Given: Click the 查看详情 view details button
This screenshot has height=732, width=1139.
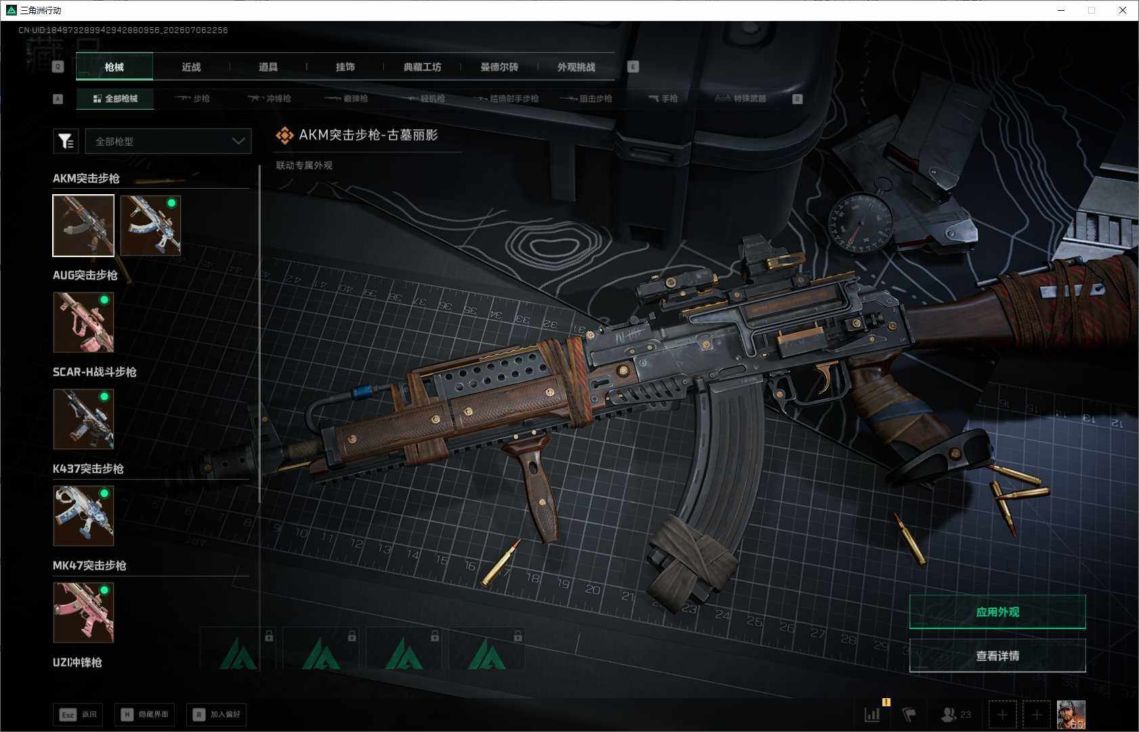Looking at the screenshot, I should (x=997, y=656).
